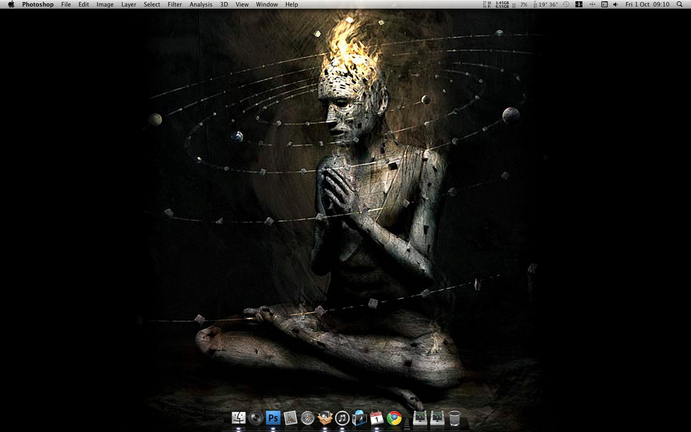This screenshot has width=691, height=432.
Task: Click the four-dot diamond status icon
Action: pyautogui.click(x=592, y=5)
